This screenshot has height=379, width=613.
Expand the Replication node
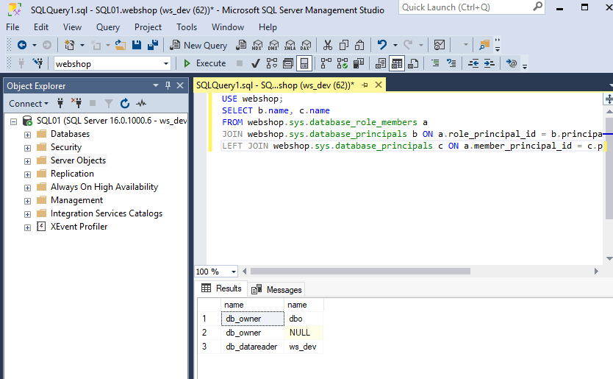click(x=27, y=174)
